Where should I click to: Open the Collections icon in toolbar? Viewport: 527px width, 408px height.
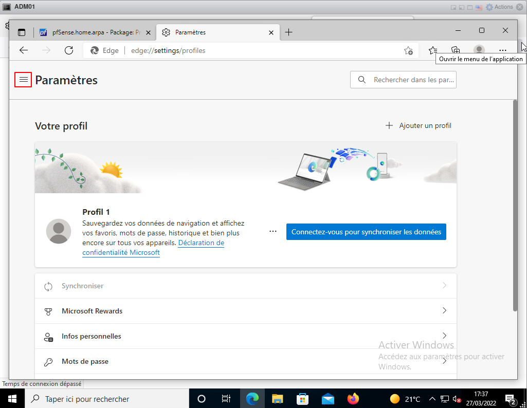pos(456,50)
